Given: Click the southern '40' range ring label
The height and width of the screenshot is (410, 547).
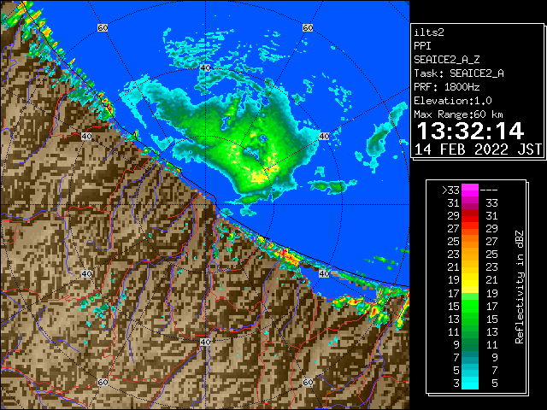Looking at the screenshot, I should (x=205, y=342).
